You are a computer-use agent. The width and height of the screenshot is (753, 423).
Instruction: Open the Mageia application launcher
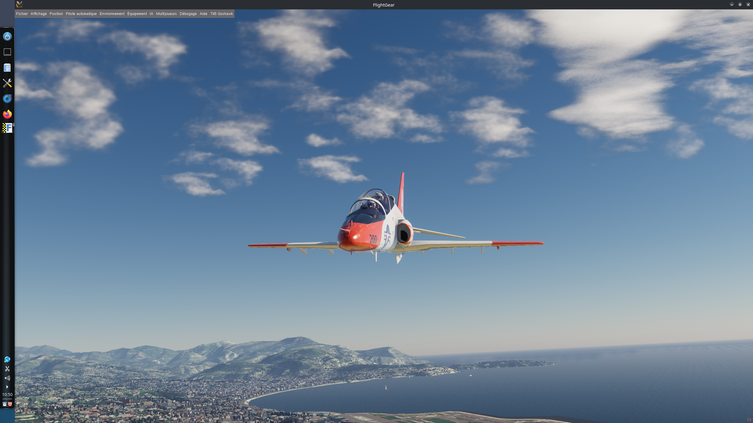(7, 36)
